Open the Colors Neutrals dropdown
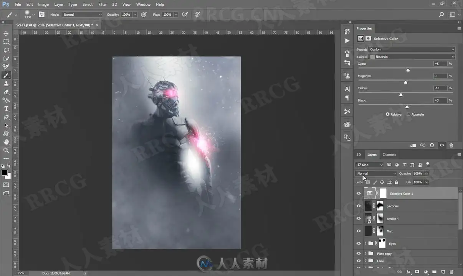The image size is (463, 276). tap(412, 57)
